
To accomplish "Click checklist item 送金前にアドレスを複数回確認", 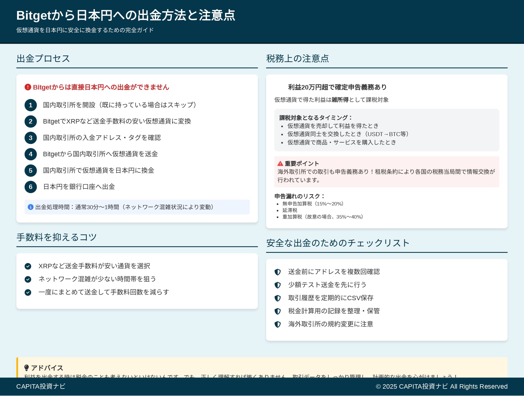I will pyautogui.click(x=334, y=272).
